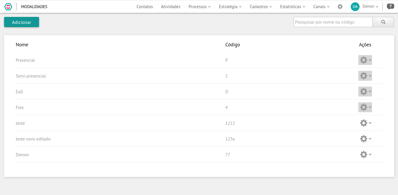This screenshot has width=398, height=195.
Task: Open actions gear for Flex row
Action: tap(365, 107)
